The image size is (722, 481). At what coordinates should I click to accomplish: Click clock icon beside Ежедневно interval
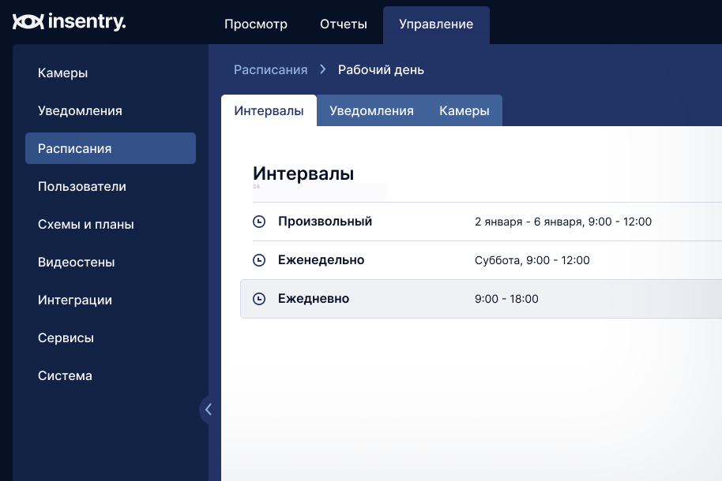(x=258, y=299)
